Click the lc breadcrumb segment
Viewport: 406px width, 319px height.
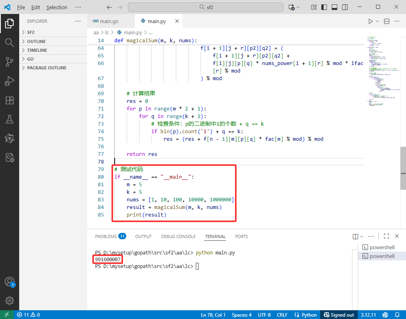[x=107, y=33]
